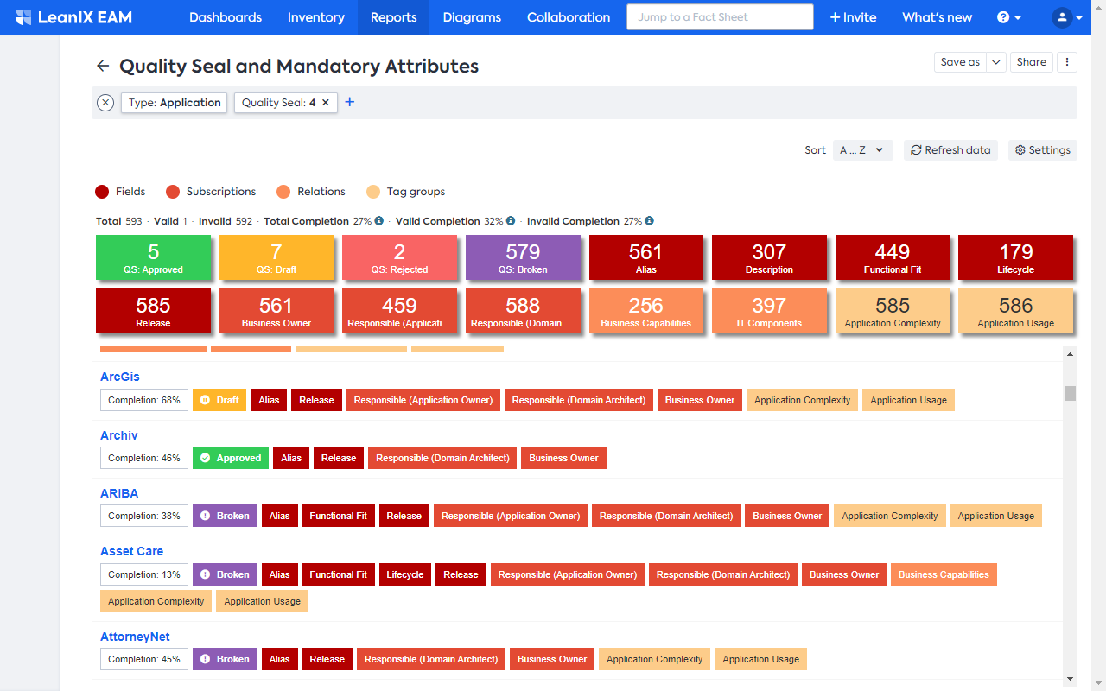
Task: Click the list scrollbar up arrow
Action: pos(1071,353)
